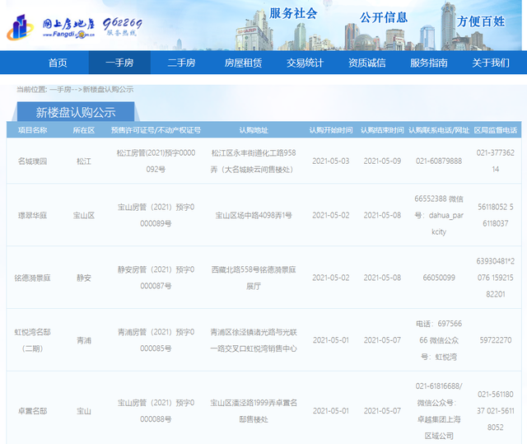527x444 pixels.
Task: Click district cell 青浦
Action: pyautogui.click(x=84, y=340)
